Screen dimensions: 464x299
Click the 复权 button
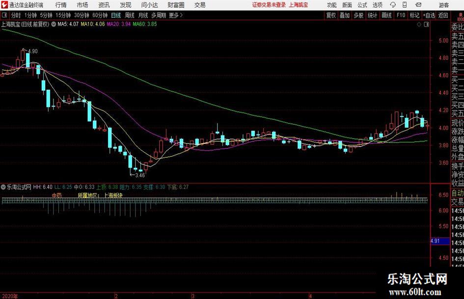click(331, 15)
